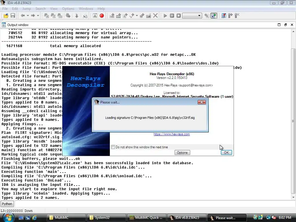This screenshot has height=222, width=296.
Task: Click the convert to Code icon
Action: pos(112,16)
